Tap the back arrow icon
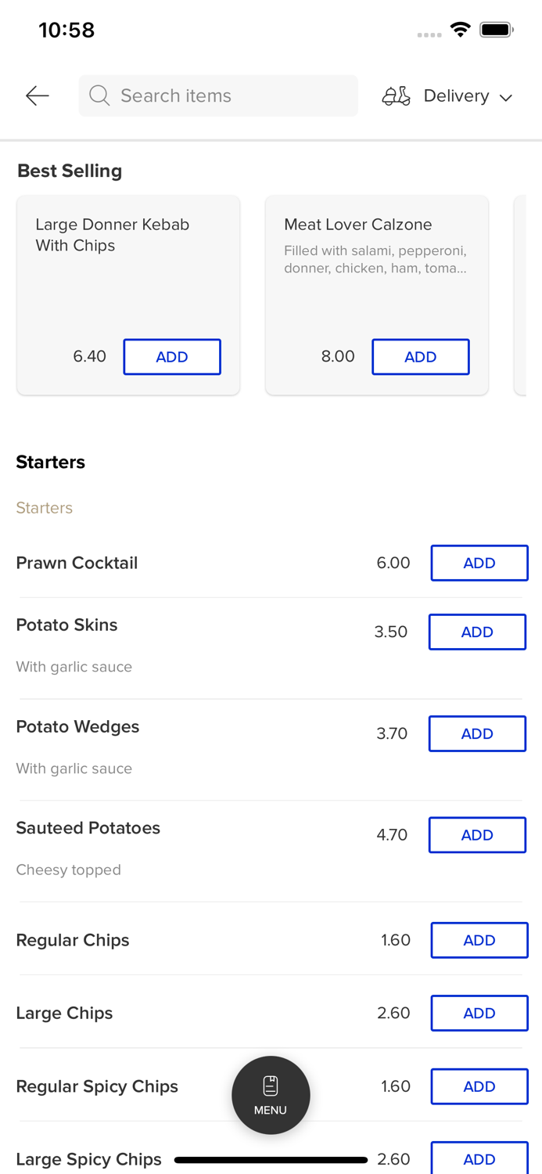 38,95
